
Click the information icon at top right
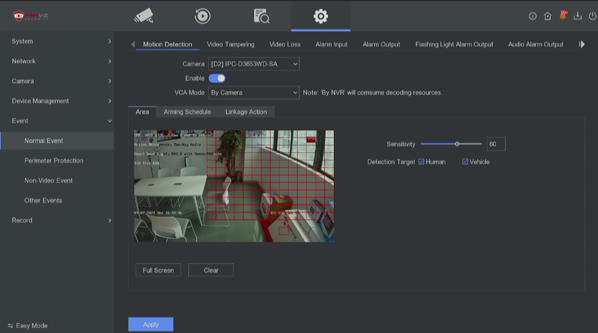coord(533,16)
